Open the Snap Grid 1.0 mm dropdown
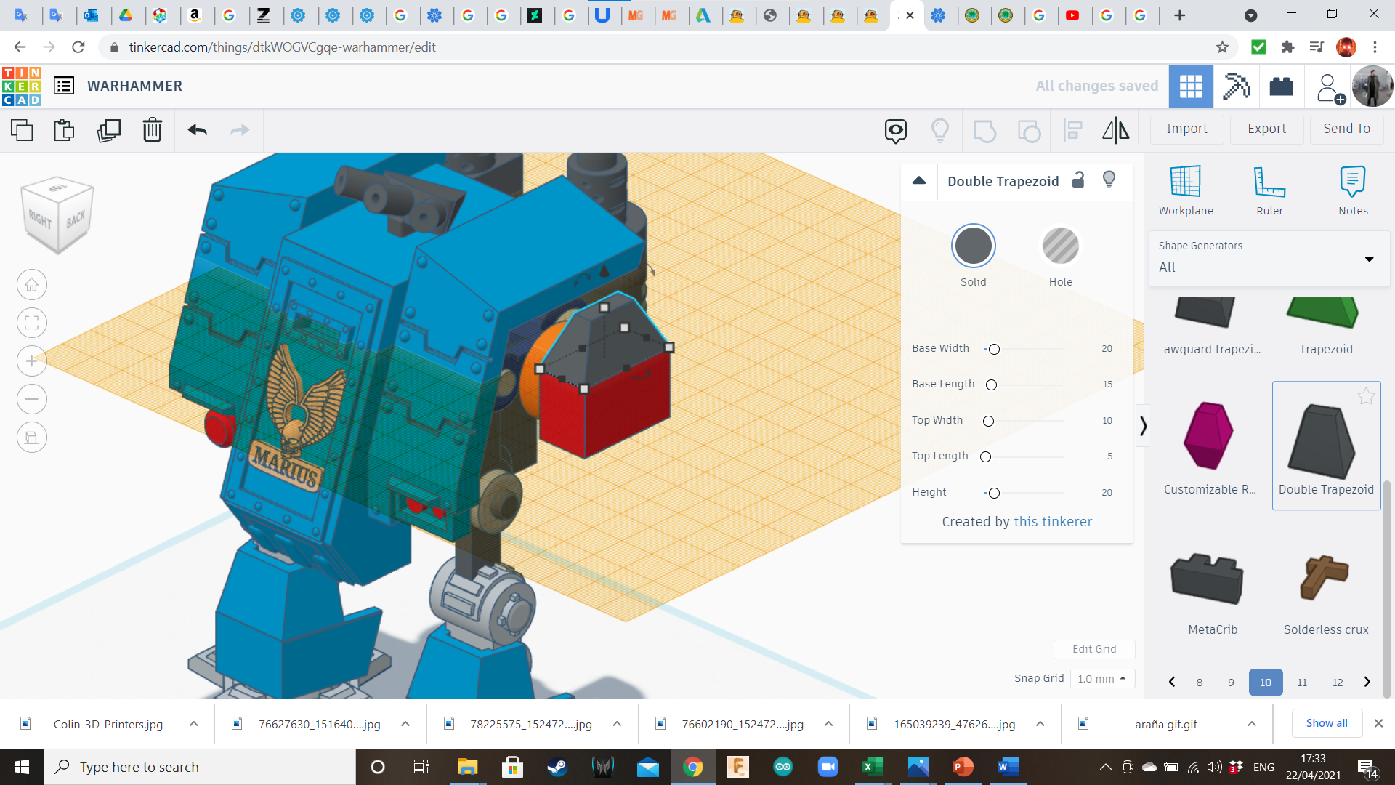Viewport: 1395px width, 785px height. pos(1101,678)
